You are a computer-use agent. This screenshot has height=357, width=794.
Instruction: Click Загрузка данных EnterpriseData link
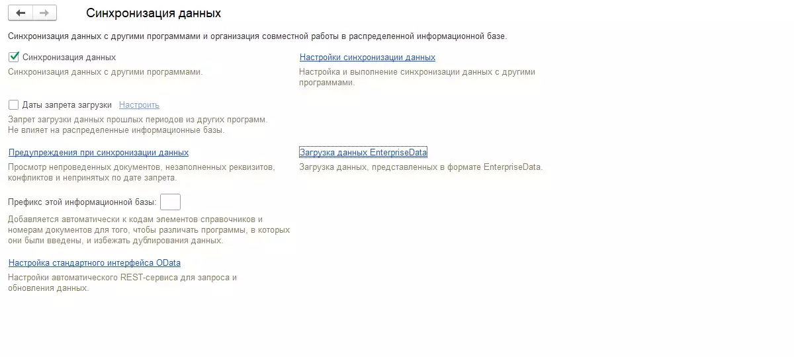[x=363, y=153]
